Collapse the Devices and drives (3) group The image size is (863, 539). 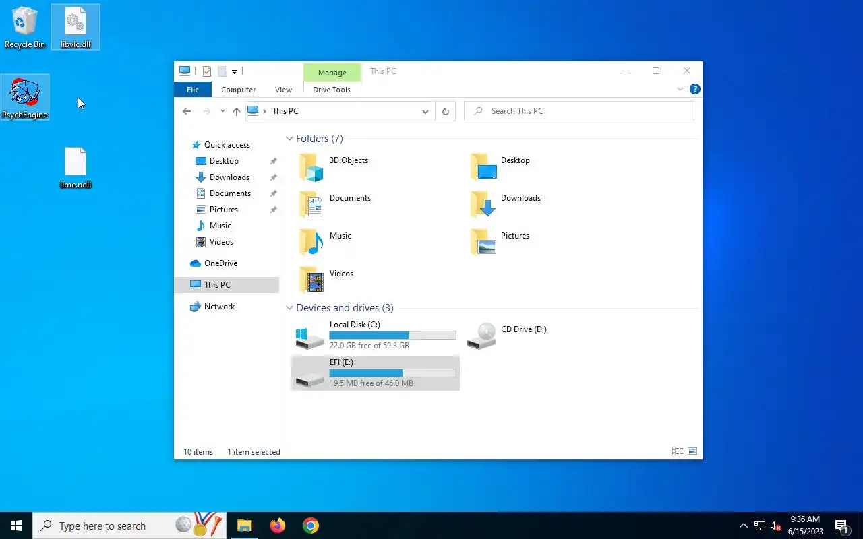tap(289, 308)
